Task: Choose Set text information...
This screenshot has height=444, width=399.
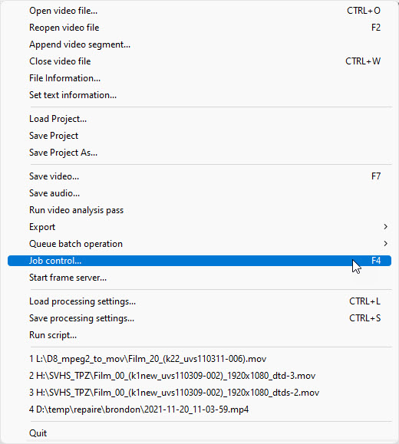Action: click(199, 95)
